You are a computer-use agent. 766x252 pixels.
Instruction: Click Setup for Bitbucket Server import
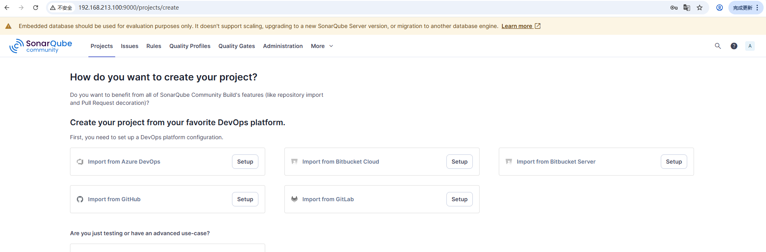tap(674, 162)
